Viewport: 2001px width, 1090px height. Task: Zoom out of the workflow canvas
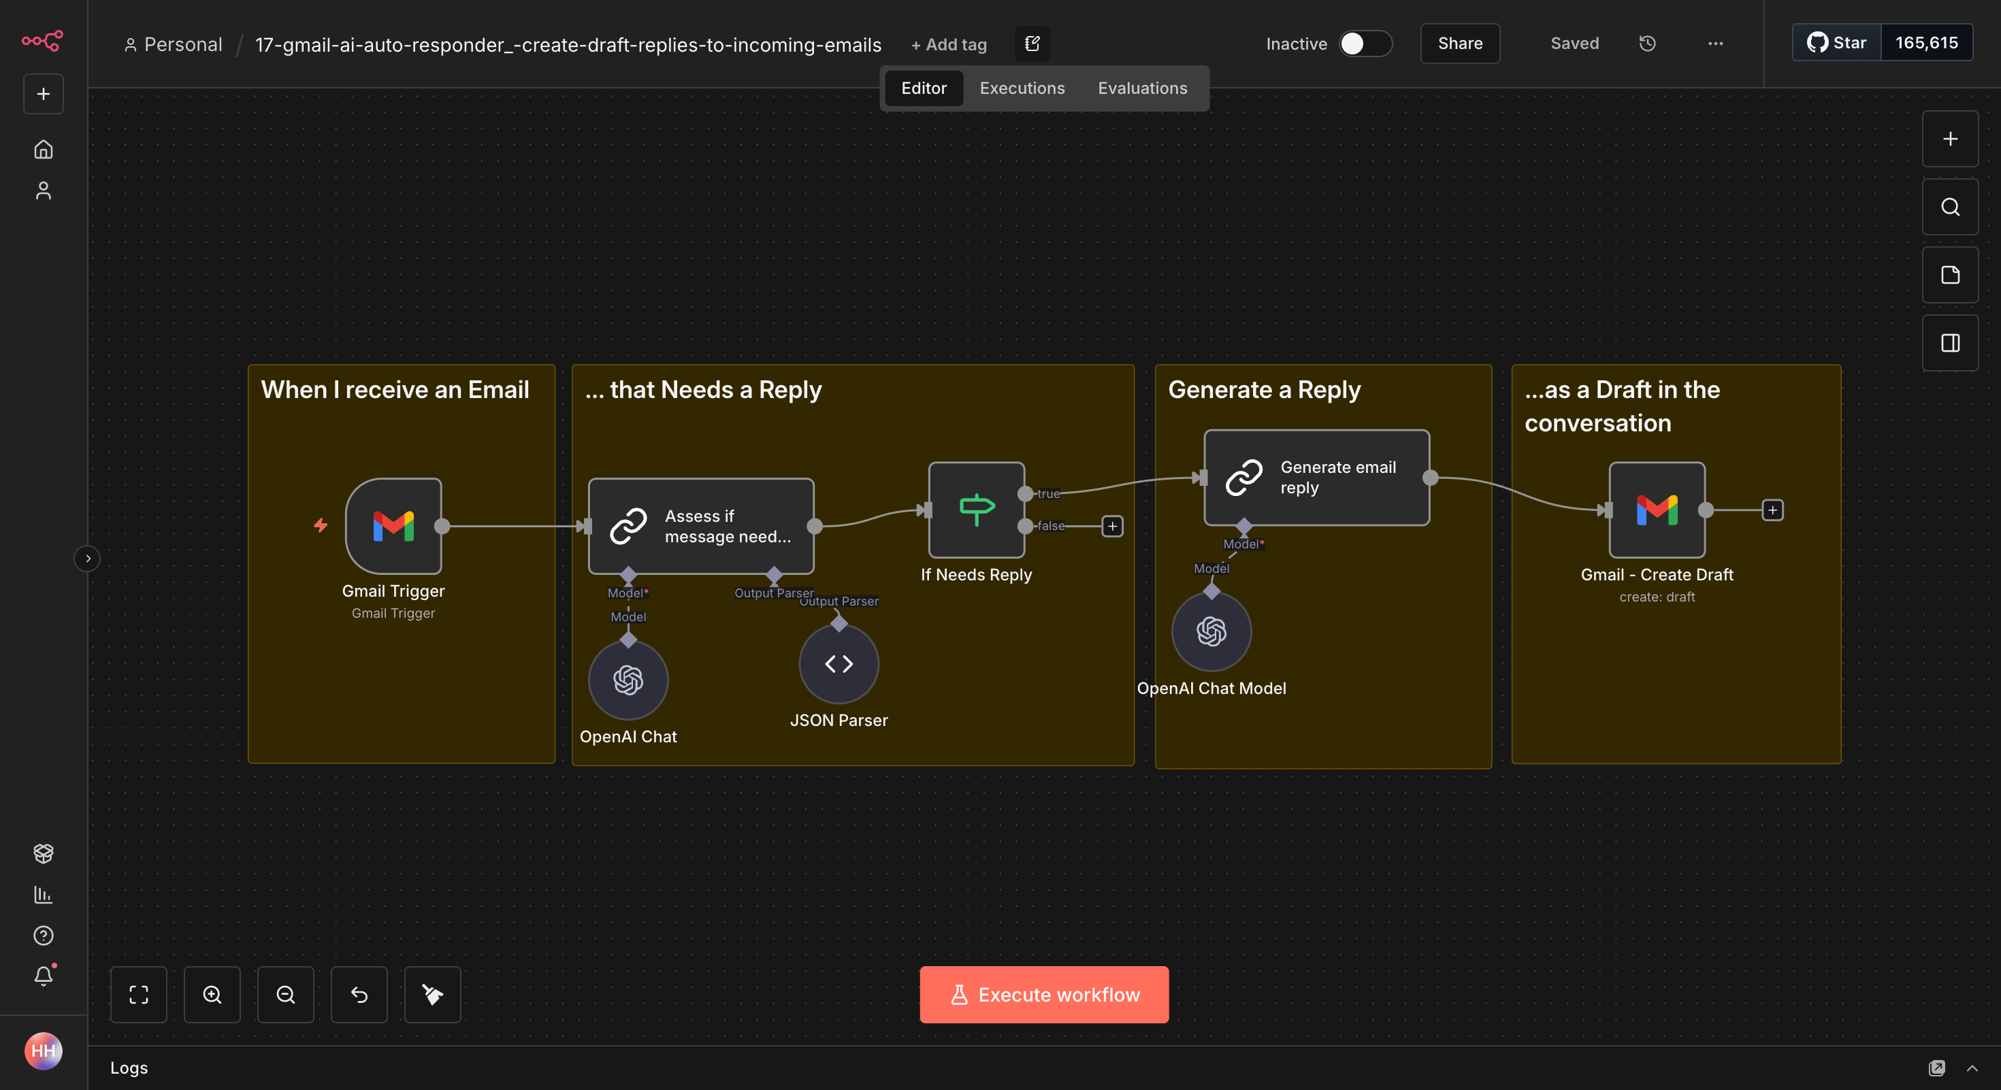pos(285,995)
